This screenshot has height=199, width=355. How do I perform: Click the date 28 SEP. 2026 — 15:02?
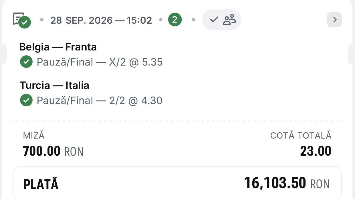(101, 20)
